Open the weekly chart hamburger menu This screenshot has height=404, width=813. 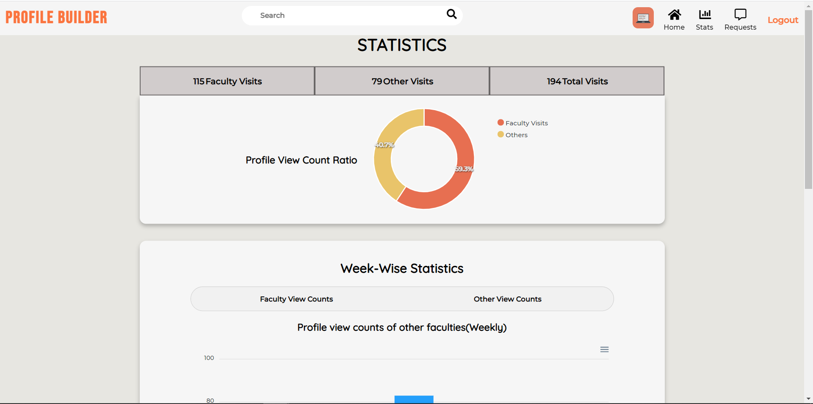click(605, 349)
